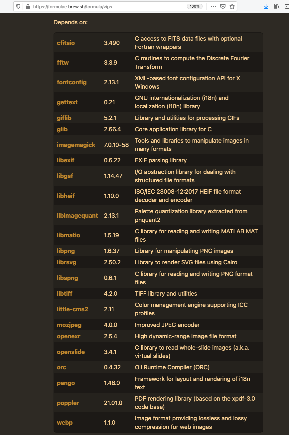Open the Library bookshelf icon
Image resolution: width=289 pixels, height=435 pixels.
tap(277, 6)
